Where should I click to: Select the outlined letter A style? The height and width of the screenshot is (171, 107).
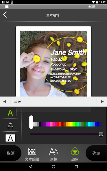[10, 125]
